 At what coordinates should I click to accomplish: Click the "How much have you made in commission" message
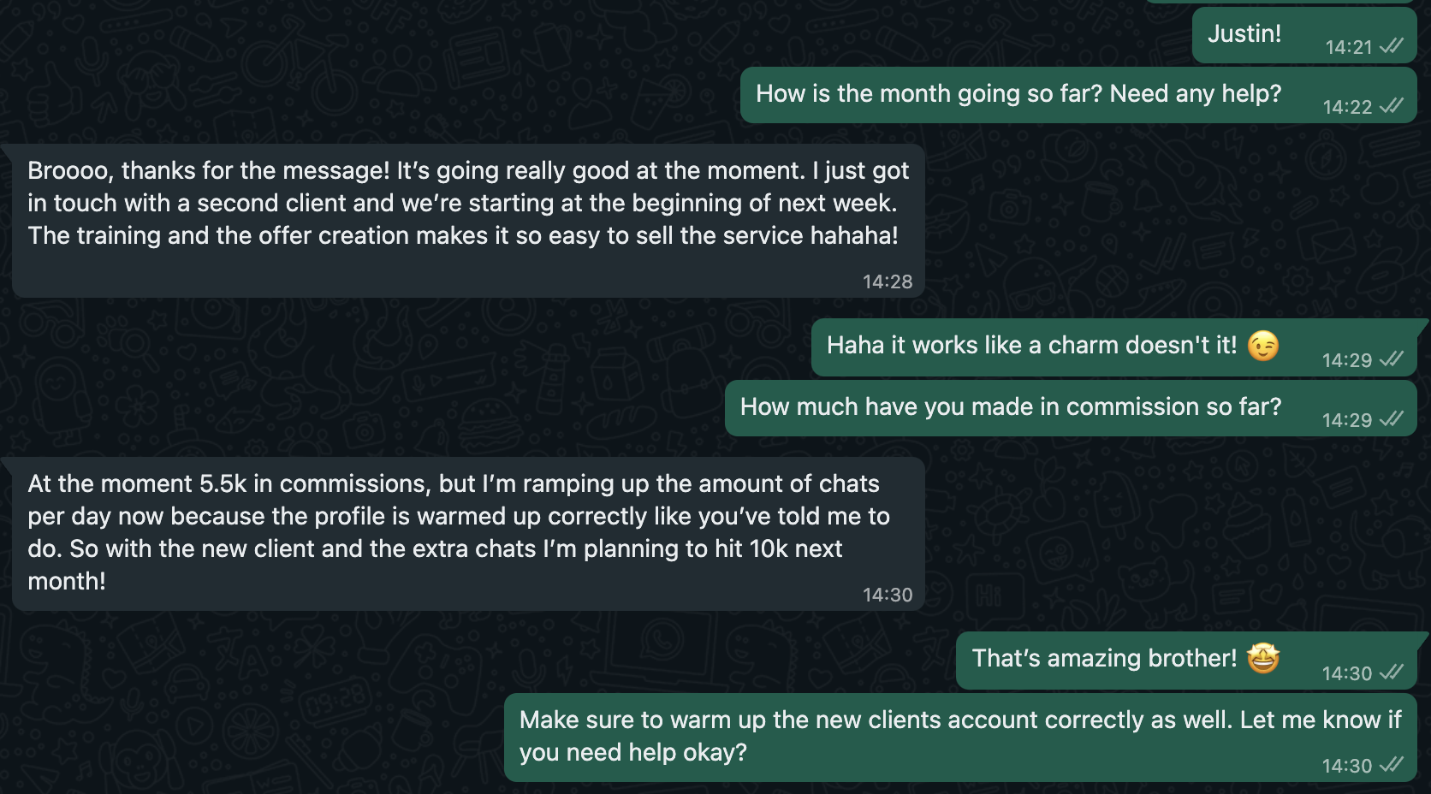coord(1010,407)
